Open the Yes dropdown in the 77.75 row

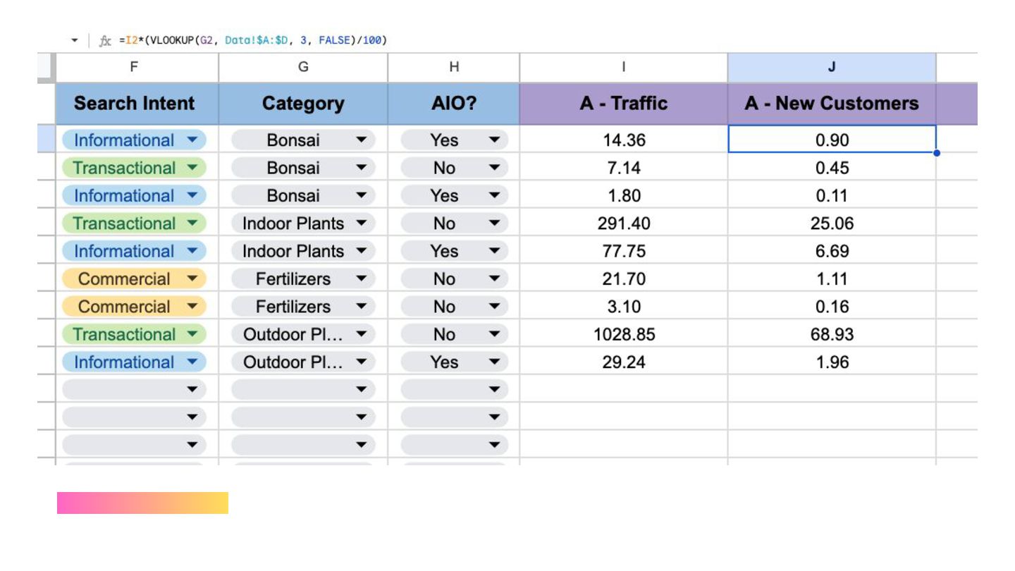click(x=493, y=252)
